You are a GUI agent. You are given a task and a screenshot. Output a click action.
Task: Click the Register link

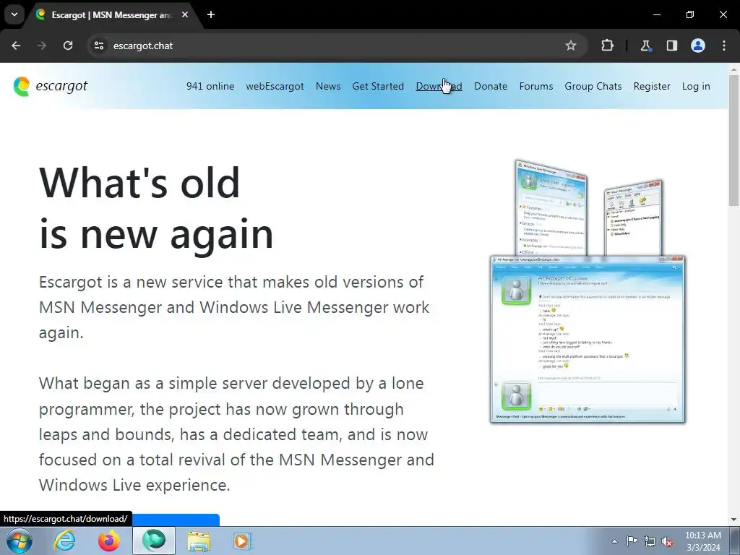(652, 87)
